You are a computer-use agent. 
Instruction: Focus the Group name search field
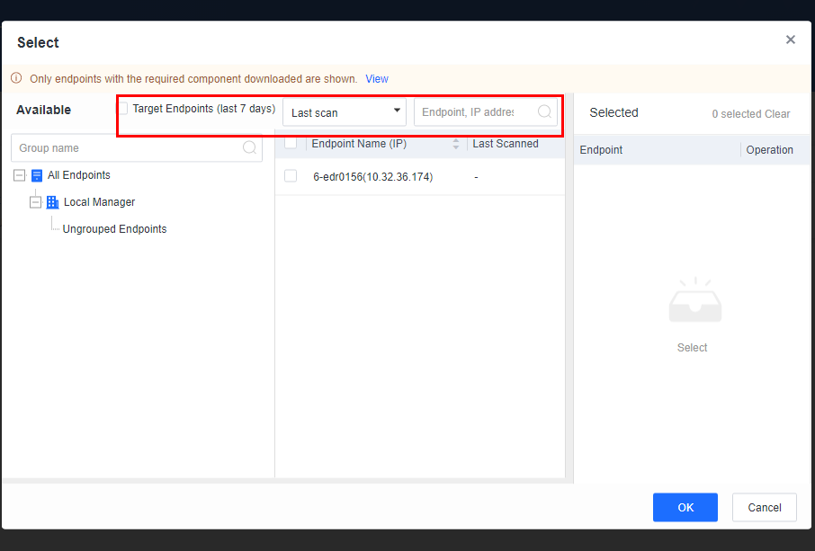click(x=126, y=148)
